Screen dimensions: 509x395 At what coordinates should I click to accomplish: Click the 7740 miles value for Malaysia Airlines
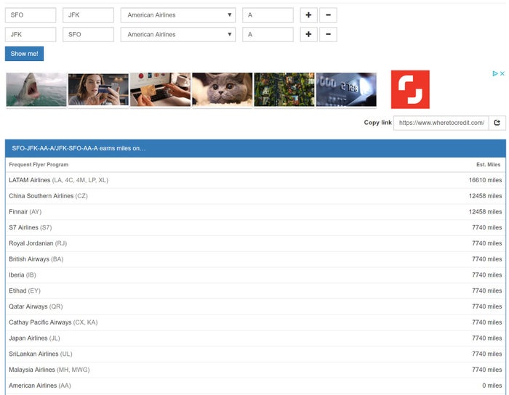(x=487, y=370)
